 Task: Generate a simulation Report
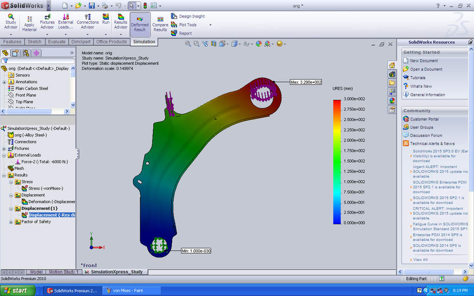181,33
